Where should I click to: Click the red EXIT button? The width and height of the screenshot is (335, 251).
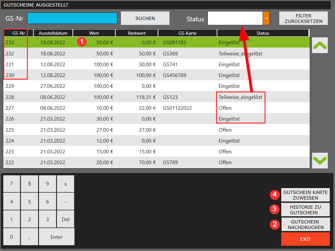[x=305, y=239]
